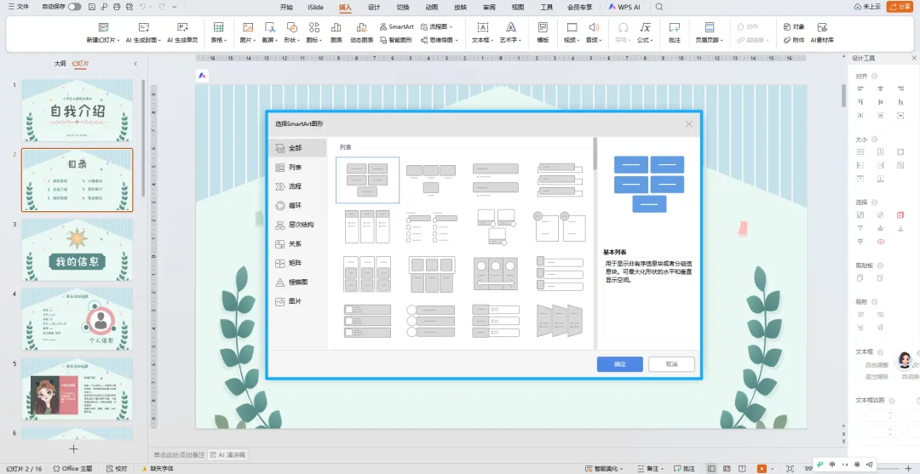This screenshot has width=920, height=474.
Task: Open the 图片 picture insert icon
Action: click(248, 27)
